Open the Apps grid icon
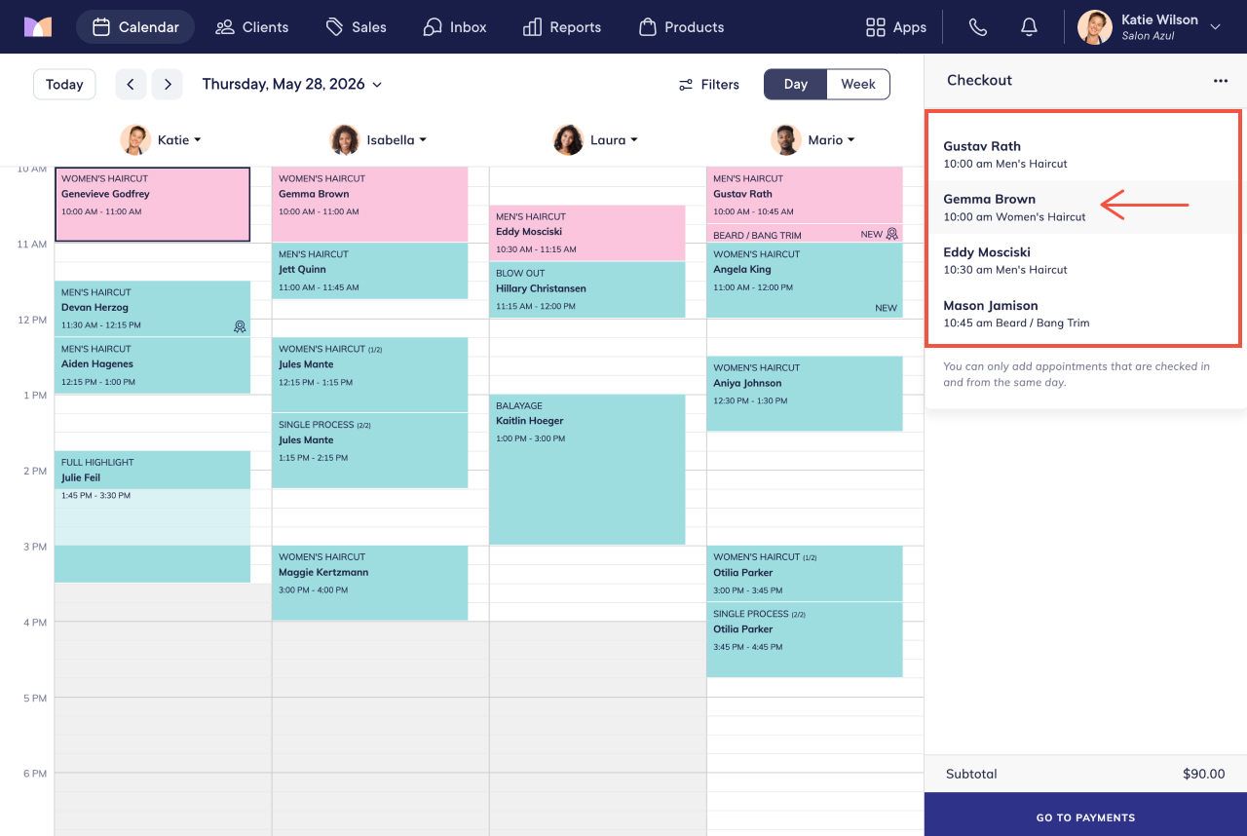The width and height of the screenshot is (1247, 836). point(895,27)
